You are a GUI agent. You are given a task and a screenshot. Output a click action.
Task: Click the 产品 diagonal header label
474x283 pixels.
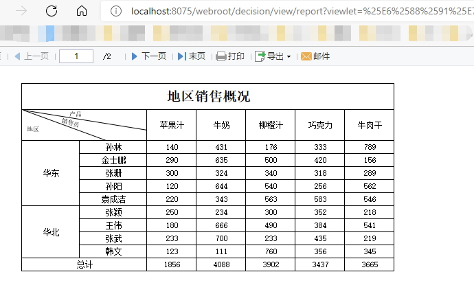[x=76, y=114]
